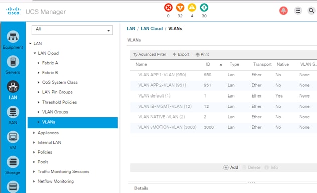Click the Delete button

click(251, 167)
